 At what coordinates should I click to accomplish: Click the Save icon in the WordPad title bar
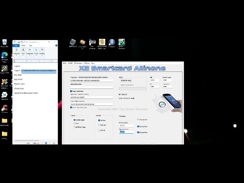[x=19, y=42]
